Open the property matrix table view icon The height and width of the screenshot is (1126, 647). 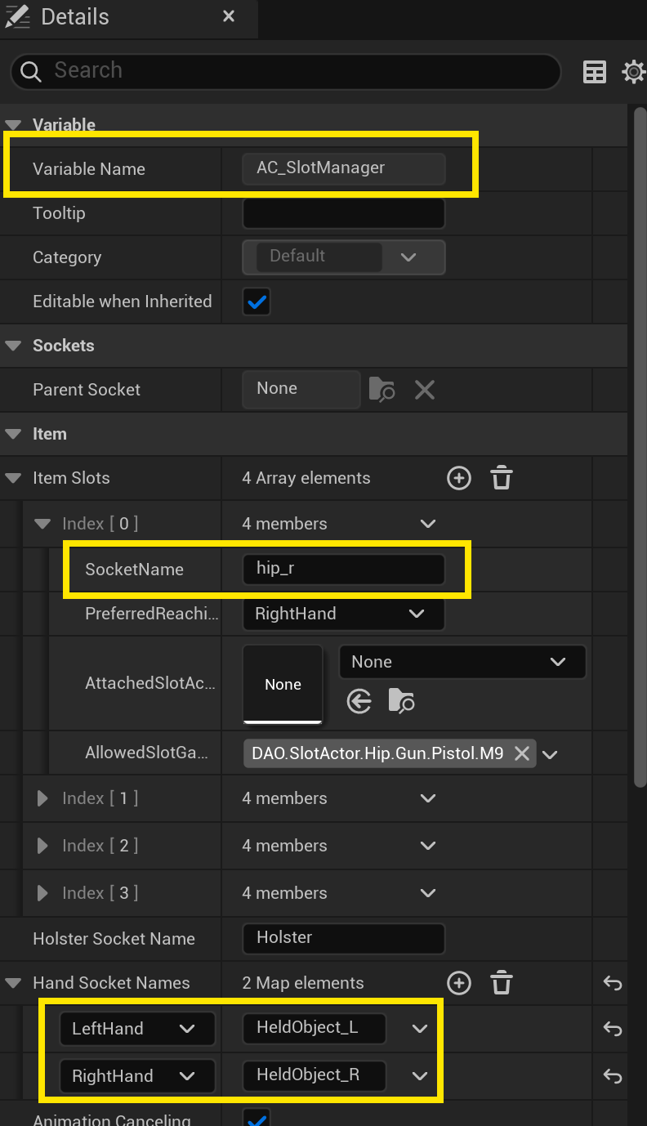tap(594, 72)
